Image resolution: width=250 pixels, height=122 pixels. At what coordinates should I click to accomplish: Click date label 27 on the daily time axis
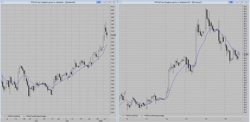30,119
